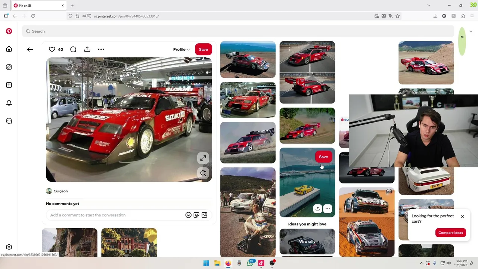
Task: Run visual search on the pin image
Action: pos(203,173)
